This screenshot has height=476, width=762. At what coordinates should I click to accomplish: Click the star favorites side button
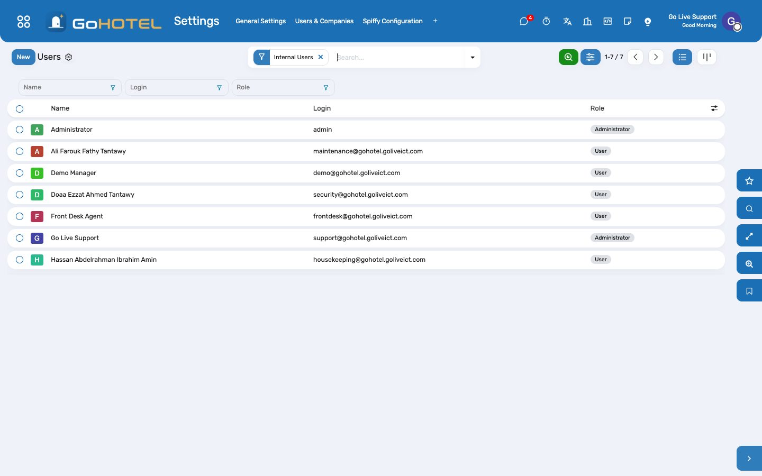(749, 181)
